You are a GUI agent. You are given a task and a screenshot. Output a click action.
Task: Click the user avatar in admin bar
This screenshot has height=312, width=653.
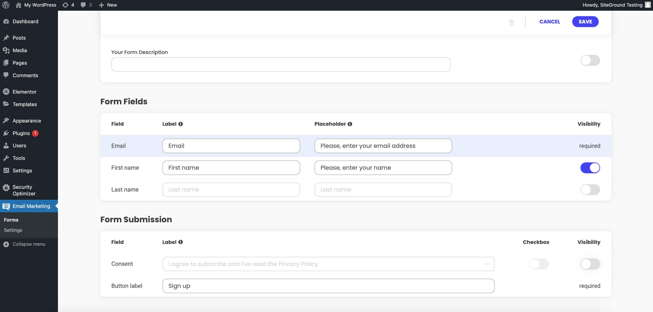647,5
